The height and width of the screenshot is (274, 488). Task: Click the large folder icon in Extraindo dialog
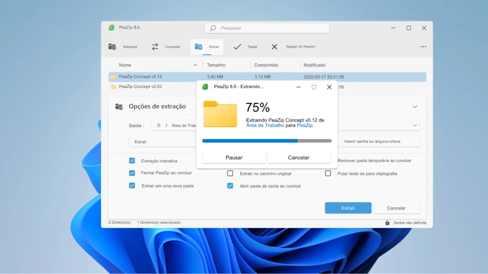(220, 114)
